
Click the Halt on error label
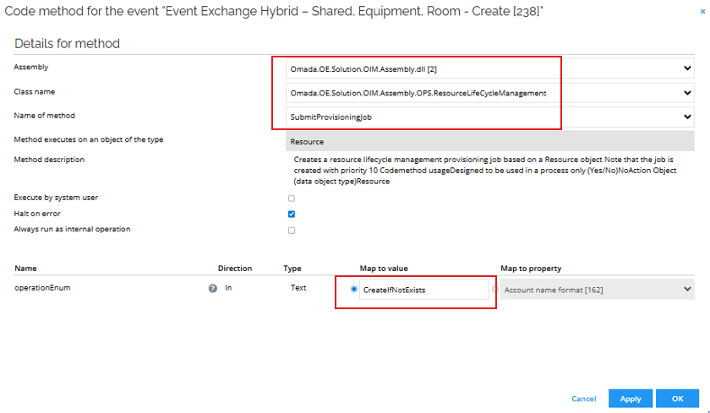[37, 214]
